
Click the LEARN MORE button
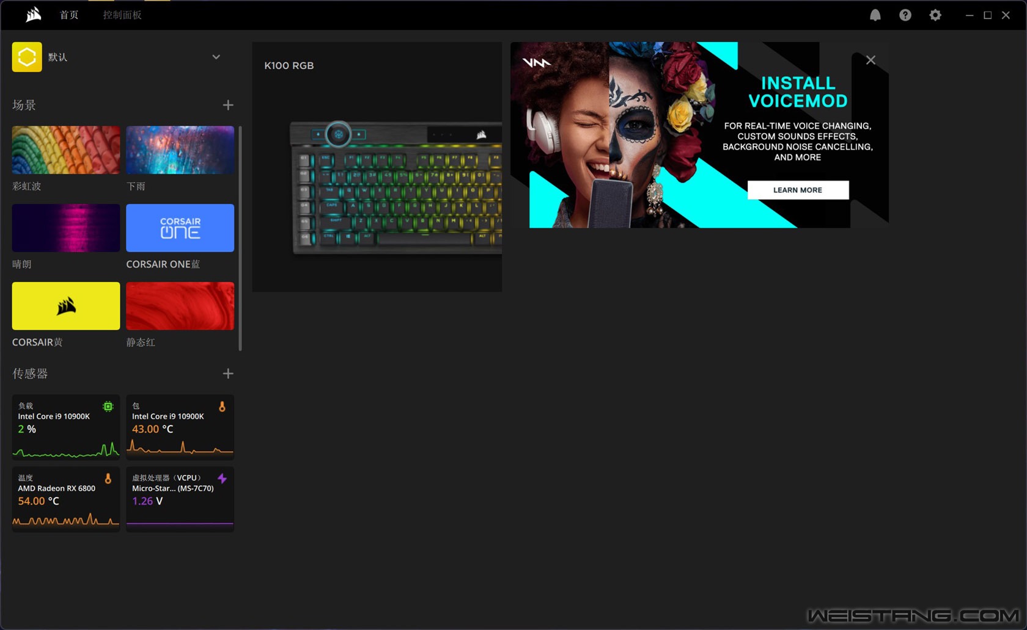click(x=798, y=190)
